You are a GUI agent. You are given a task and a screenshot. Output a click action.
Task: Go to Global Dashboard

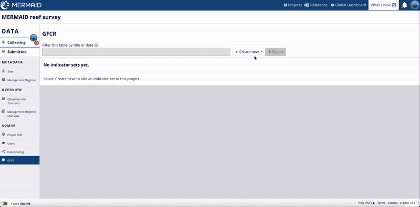349,5
